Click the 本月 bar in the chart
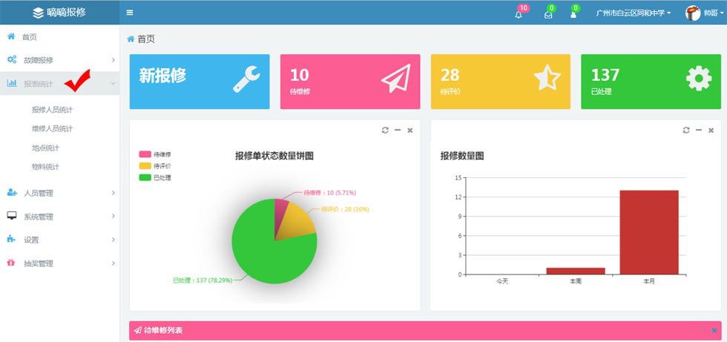727x342 pixels. pos(649,232)
